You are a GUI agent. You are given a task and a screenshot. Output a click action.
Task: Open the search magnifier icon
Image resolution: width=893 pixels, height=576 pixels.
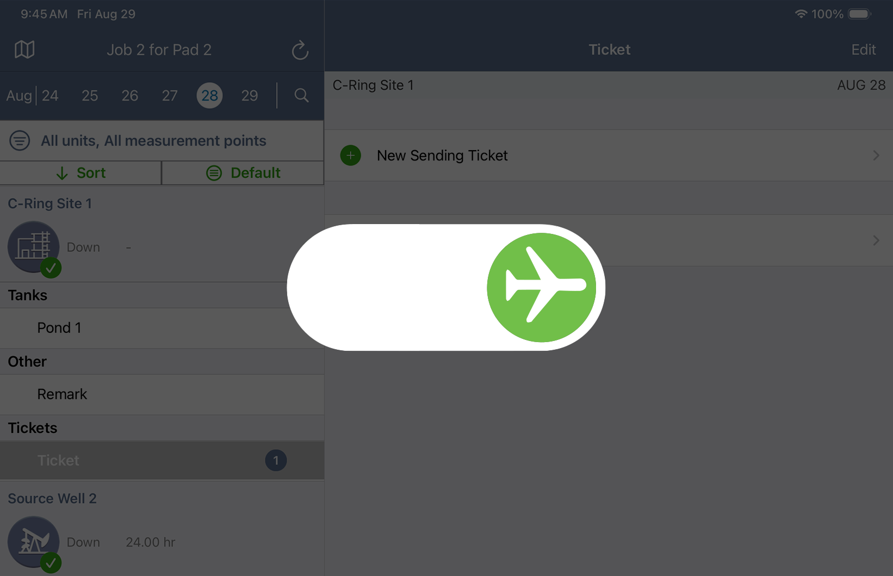[x=301, y=96]
